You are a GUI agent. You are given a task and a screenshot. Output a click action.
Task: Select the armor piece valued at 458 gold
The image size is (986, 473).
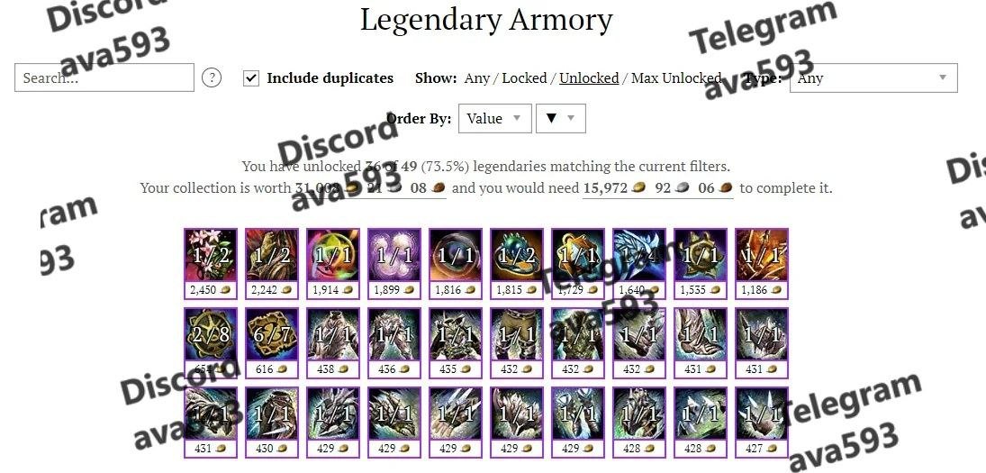[333, 342]
